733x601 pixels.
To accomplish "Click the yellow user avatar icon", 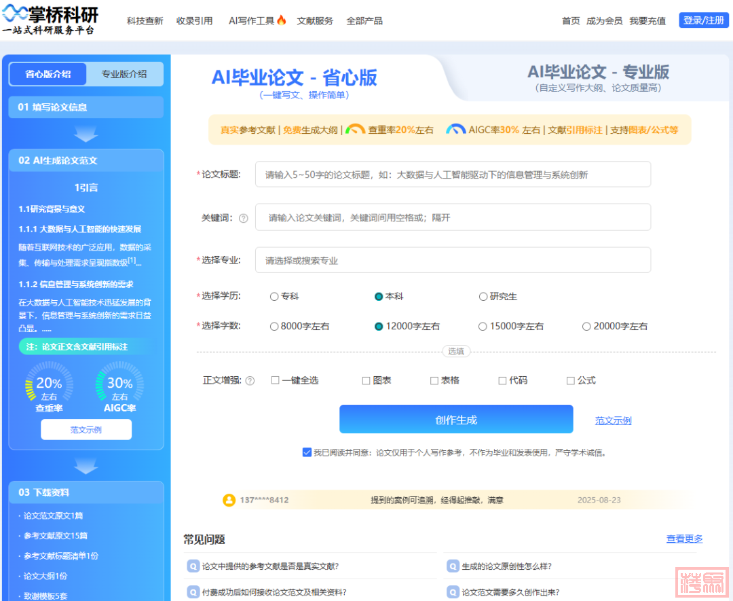I will (229, 500).
